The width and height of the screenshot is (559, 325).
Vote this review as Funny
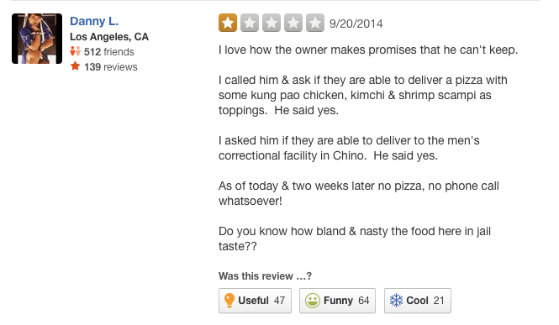(337, 301)
